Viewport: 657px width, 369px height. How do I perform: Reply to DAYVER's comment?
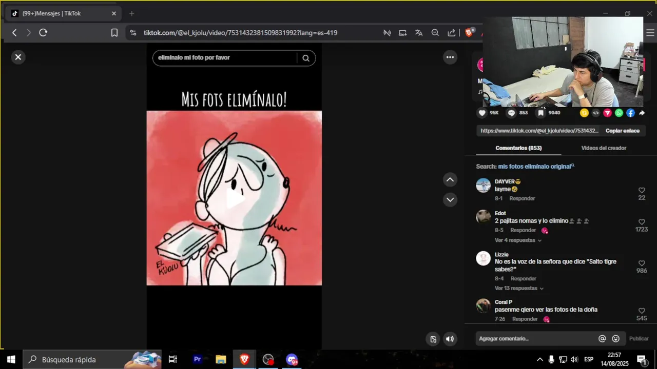522,198
